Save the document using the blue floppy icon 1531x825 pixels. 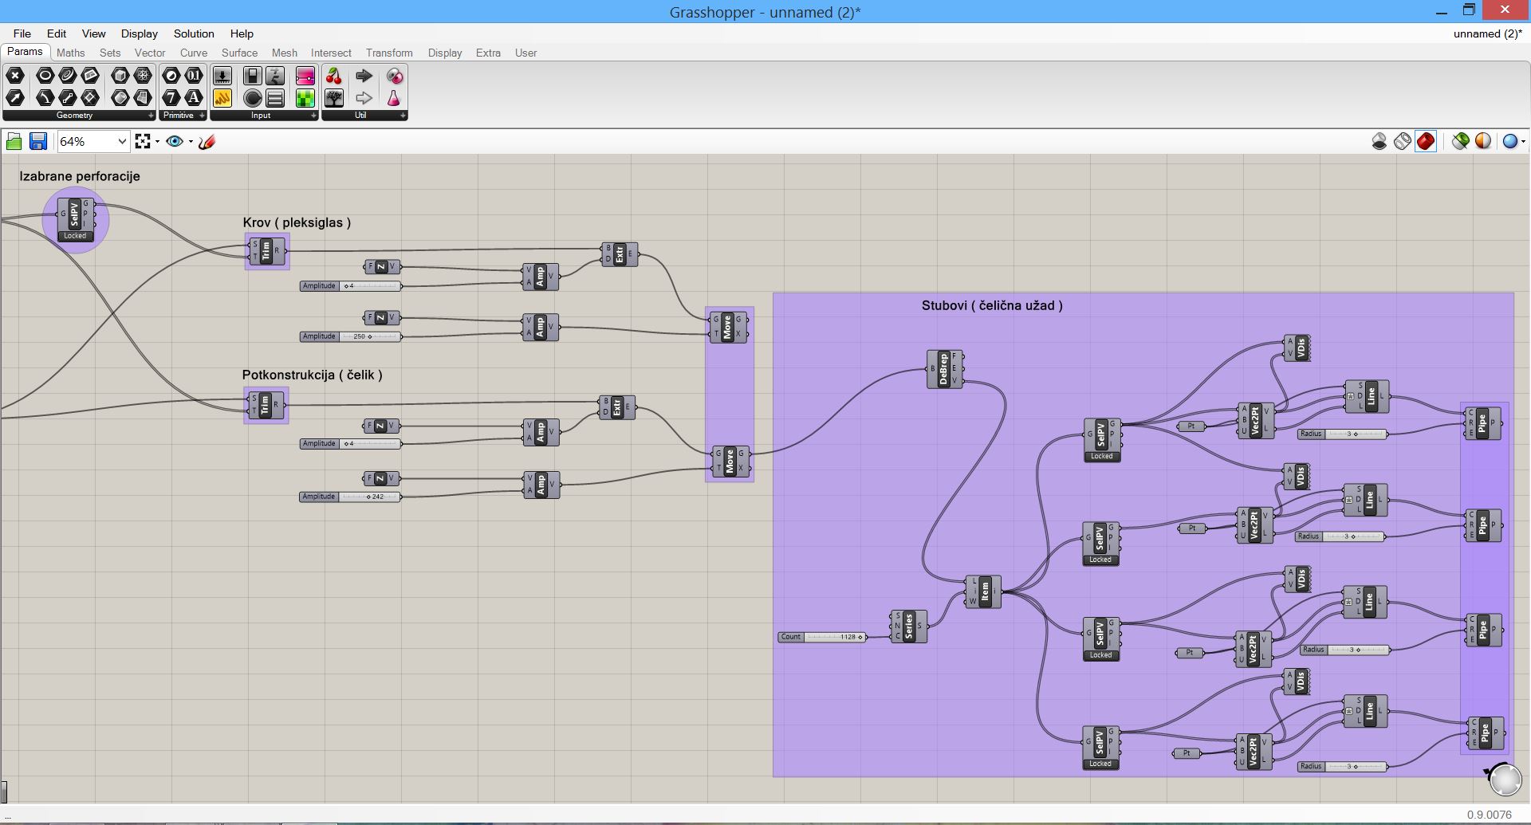(37, 142)
